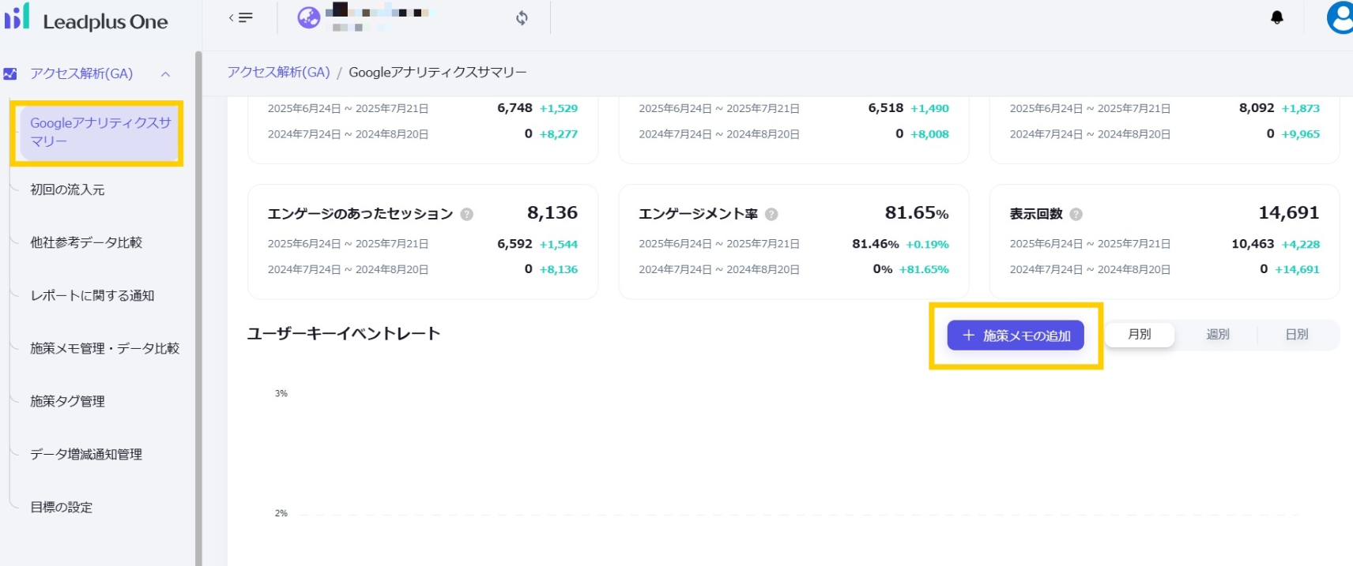
Task: Click the Leadplus One logo
Action: 85,19
